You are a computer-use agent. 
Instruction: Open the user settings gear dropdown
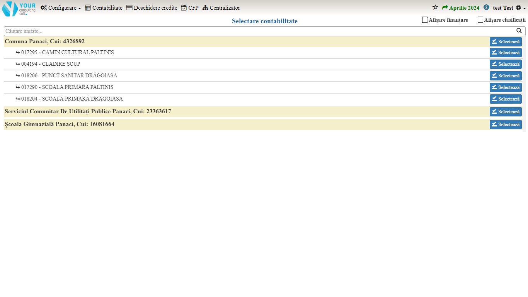521,8
